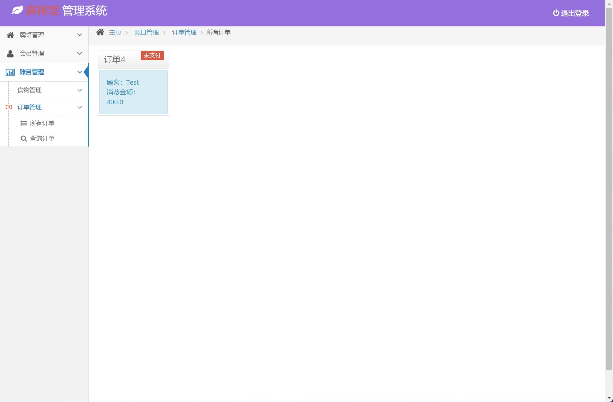
Task: Click the bar chart icon beside 账目管理
Action: click(10, 72)
